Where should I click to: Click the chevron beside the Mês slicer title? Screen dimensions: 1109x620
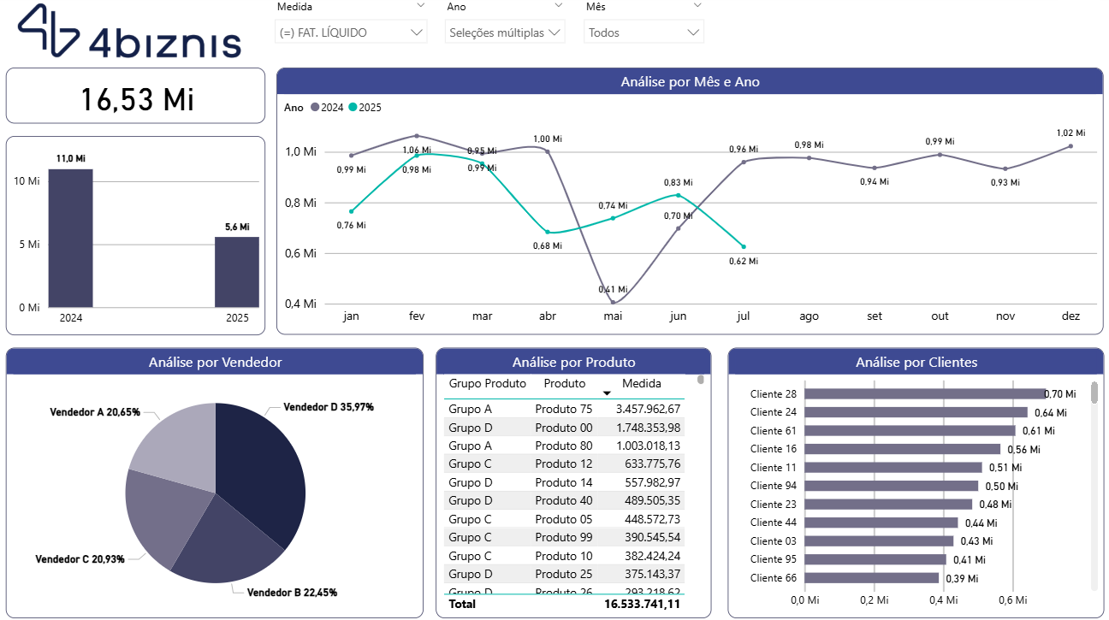tap(697, 6)
